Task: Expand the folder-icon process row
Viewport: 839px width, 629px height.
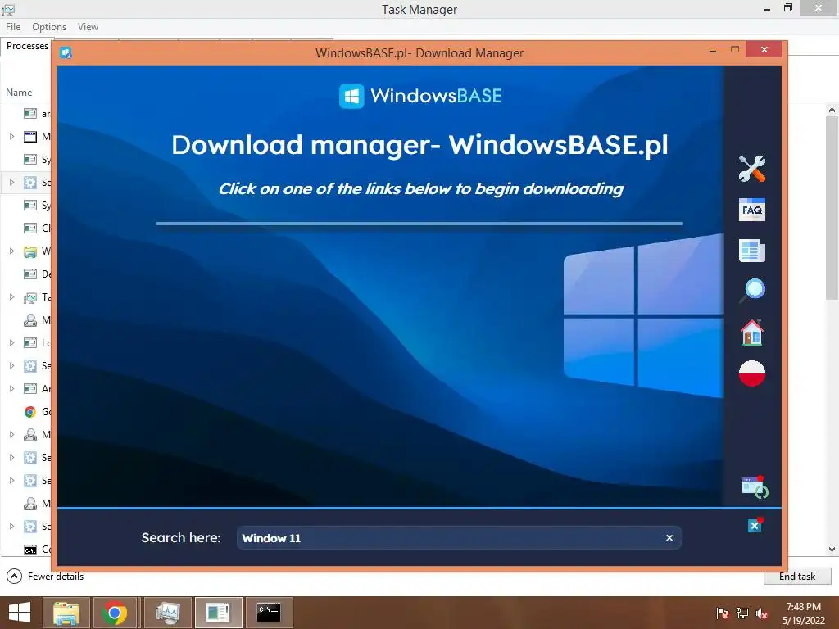Action: [11, 251]
